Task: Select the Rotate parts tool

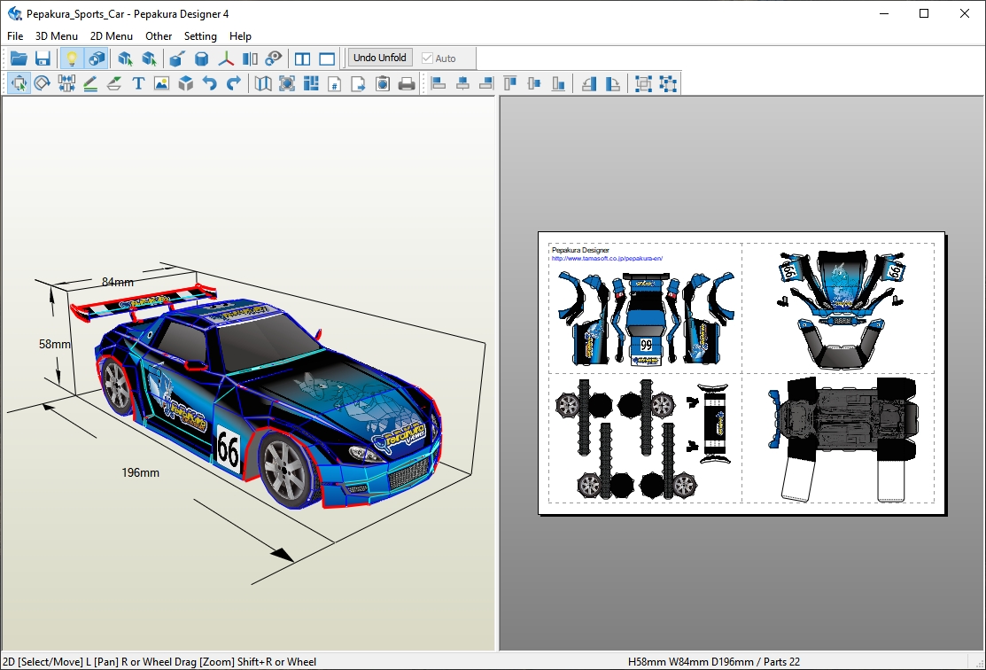Action: [43, 83]
